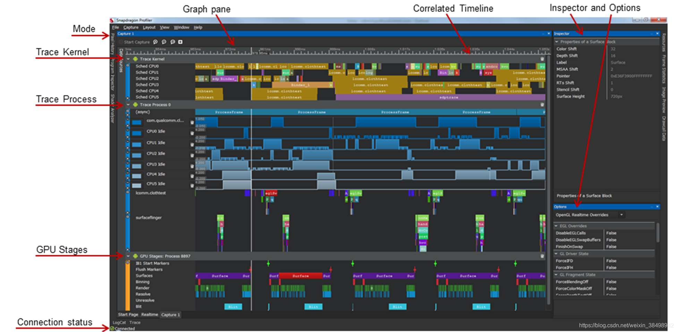Collapse the EGL Overrides section
The width and height of the screenshot is (677, 332).
(x=556, y=226)
